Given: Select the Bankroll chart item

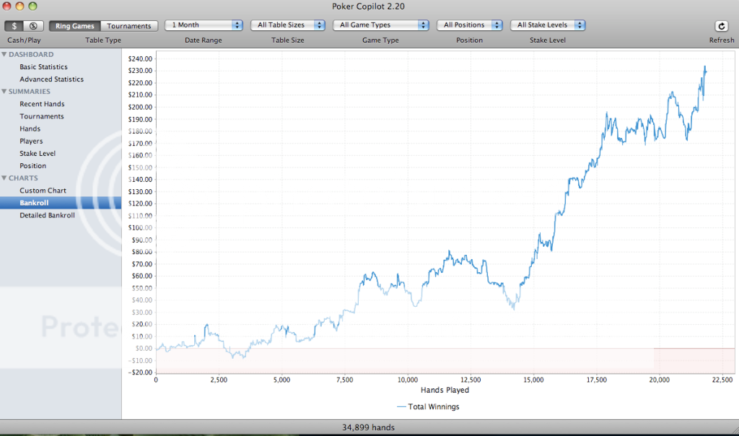Looking at the screenshot, I should [61, 203].
